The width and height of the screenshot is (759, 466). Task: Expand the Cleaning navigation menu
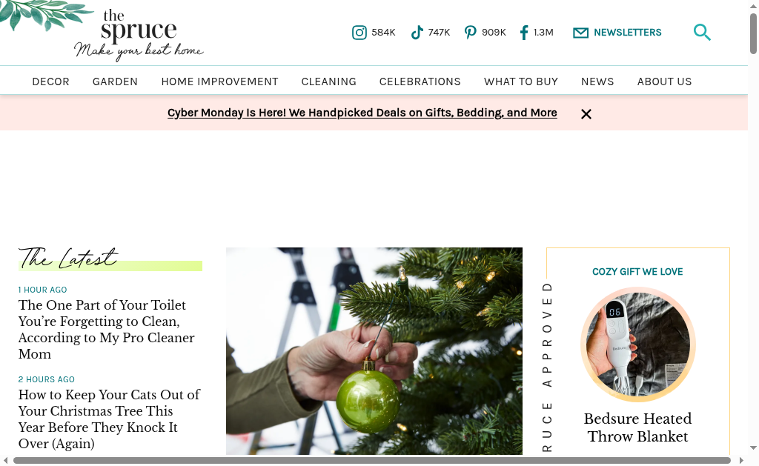[328, 81]
